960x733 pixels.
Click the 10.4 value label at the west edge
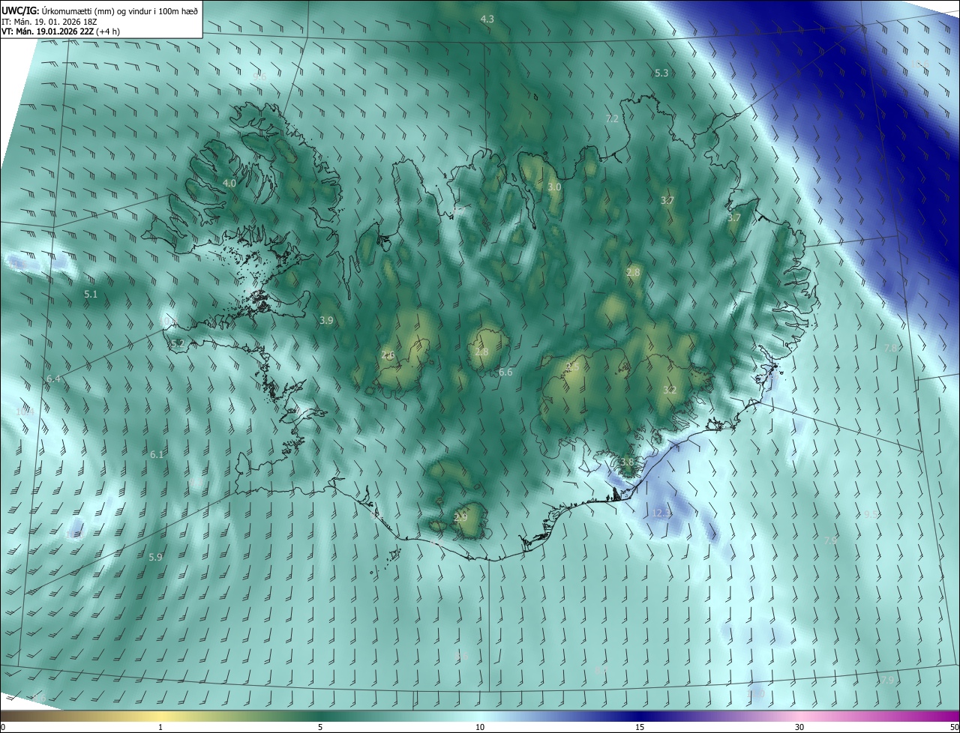click(x=25, y=412)
